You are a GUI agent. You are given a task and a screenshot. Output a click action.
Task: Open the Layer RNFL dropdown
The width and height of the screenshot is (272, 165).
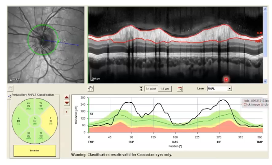[229, 89]
